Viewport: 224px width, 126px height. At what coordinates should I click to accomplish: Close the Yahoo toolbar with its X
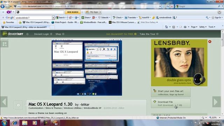(3, 12)
